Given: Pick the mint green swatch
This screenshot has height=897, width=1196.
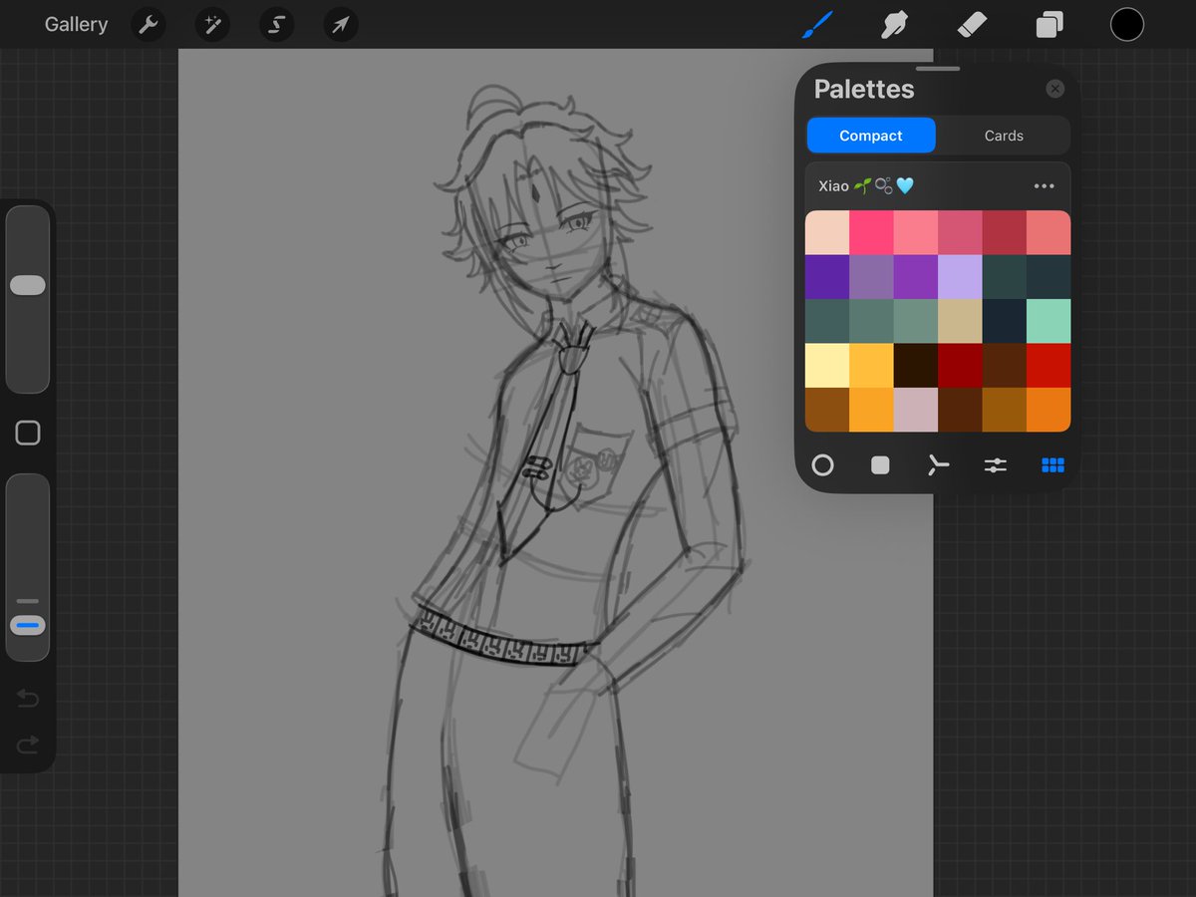Looking at the screenshot, I should (1048, 321).
